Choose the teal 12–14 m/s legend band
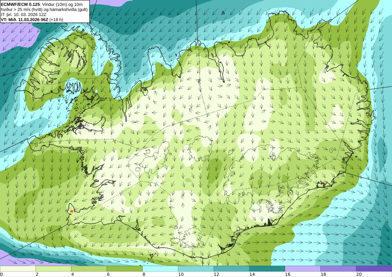This screenshot has width=392, height=277. coord(232,269)
